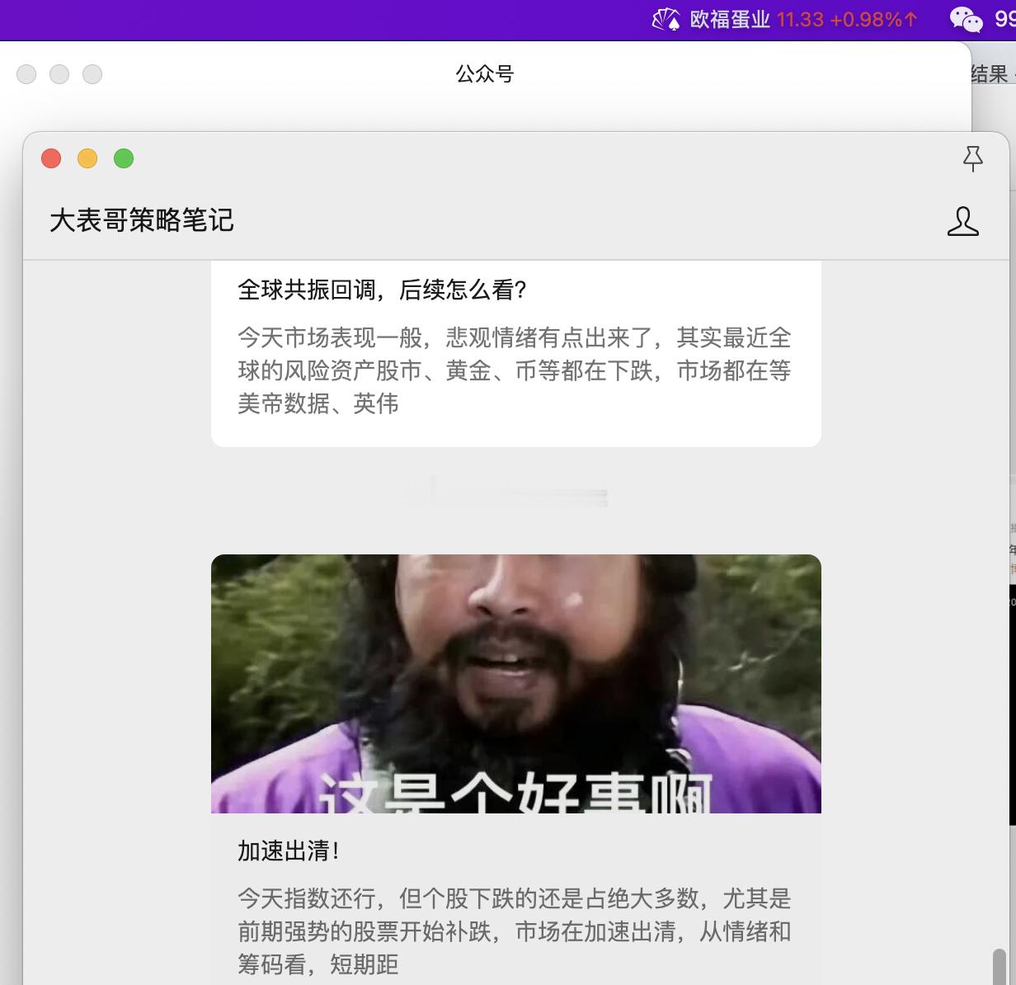Open the article 全球共振回调，后续怎么看？

coord(383,290)
